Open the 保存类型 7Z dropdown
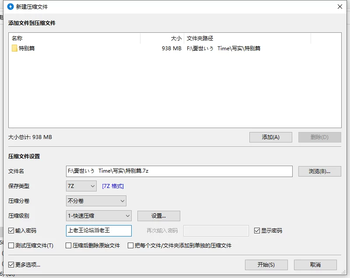The image size is (350, 278). 81,186
